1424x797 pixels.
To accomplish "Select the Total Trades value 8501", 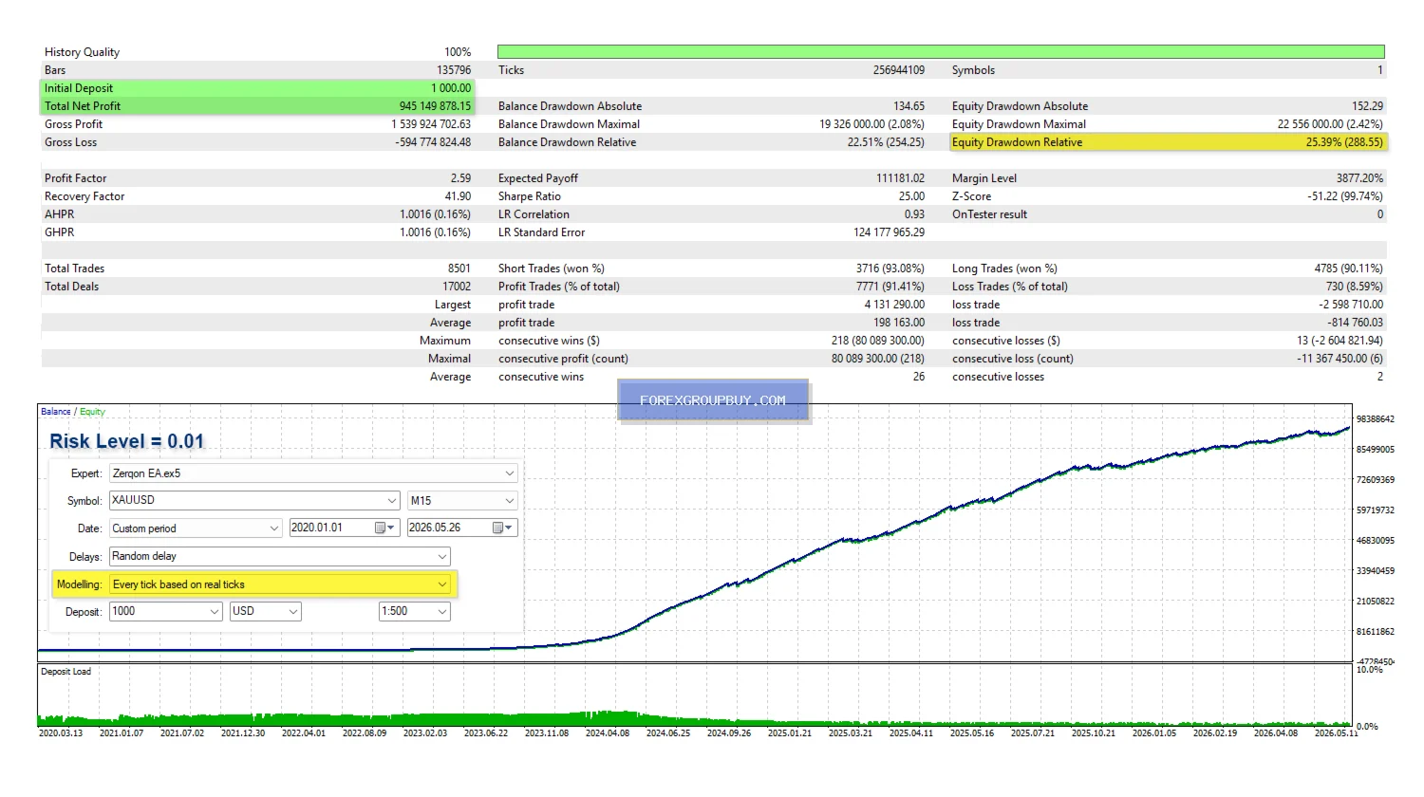I will click(459, 269).
